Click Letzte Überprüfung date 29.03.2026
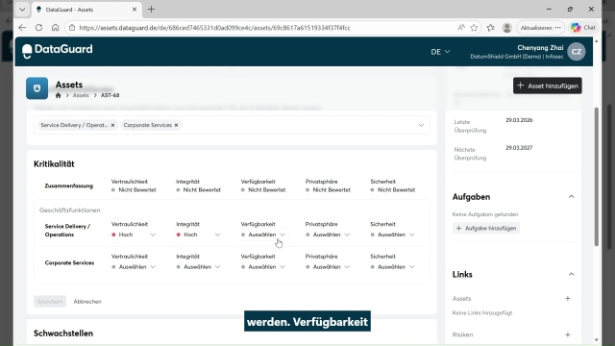This screenshot has width=615, height=346. coord(519,120)
